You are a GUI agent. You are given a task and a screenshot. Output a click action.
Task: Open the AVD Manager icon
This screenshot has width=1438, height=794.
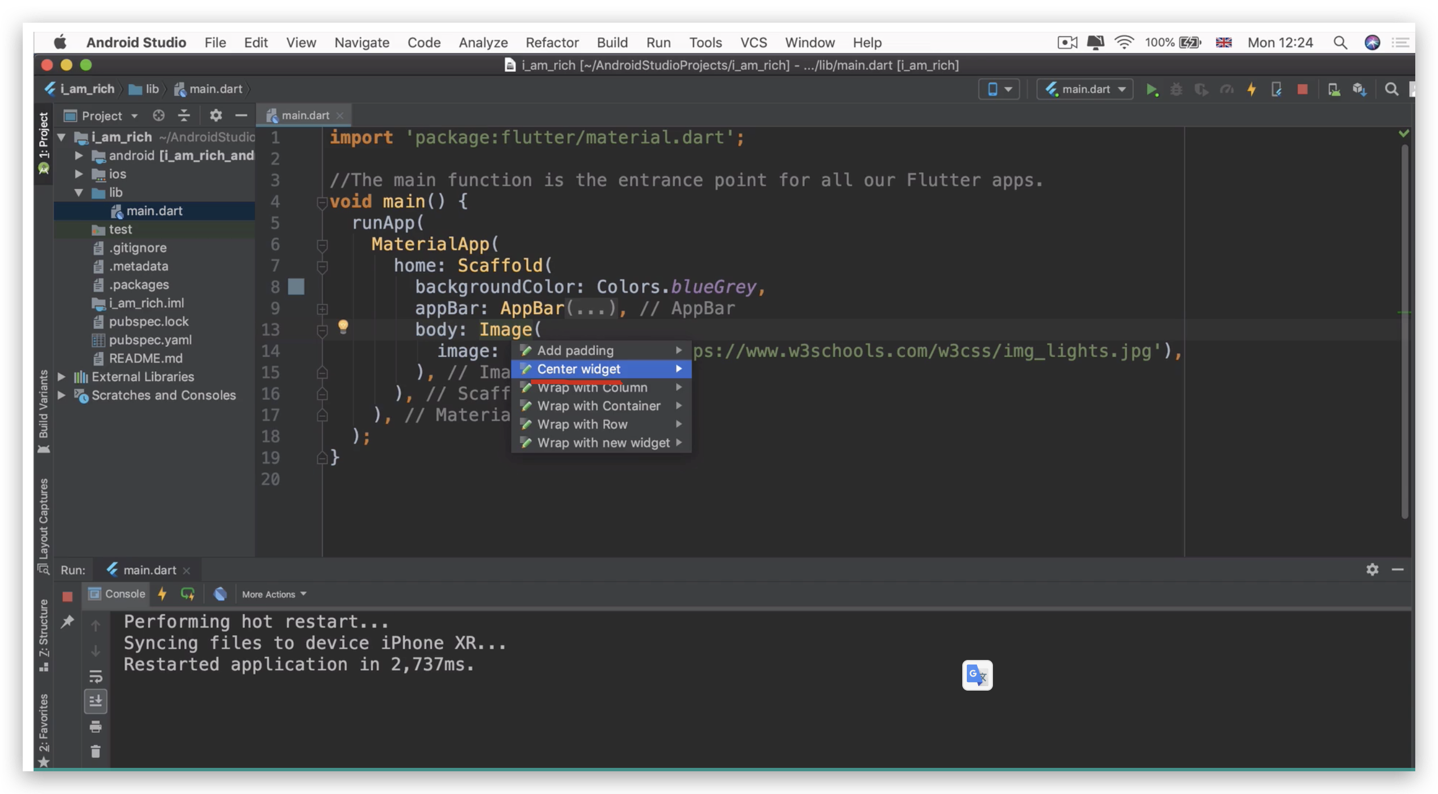pyautogui.click(x=1333, y=89)
